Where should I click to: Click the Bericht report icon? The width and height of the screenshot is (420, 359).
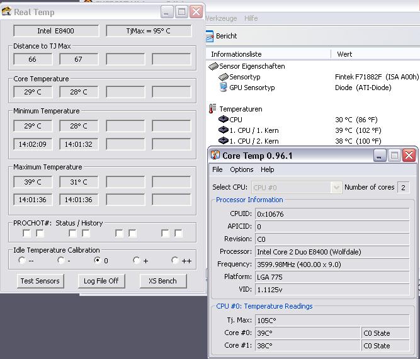coord(210,36)
